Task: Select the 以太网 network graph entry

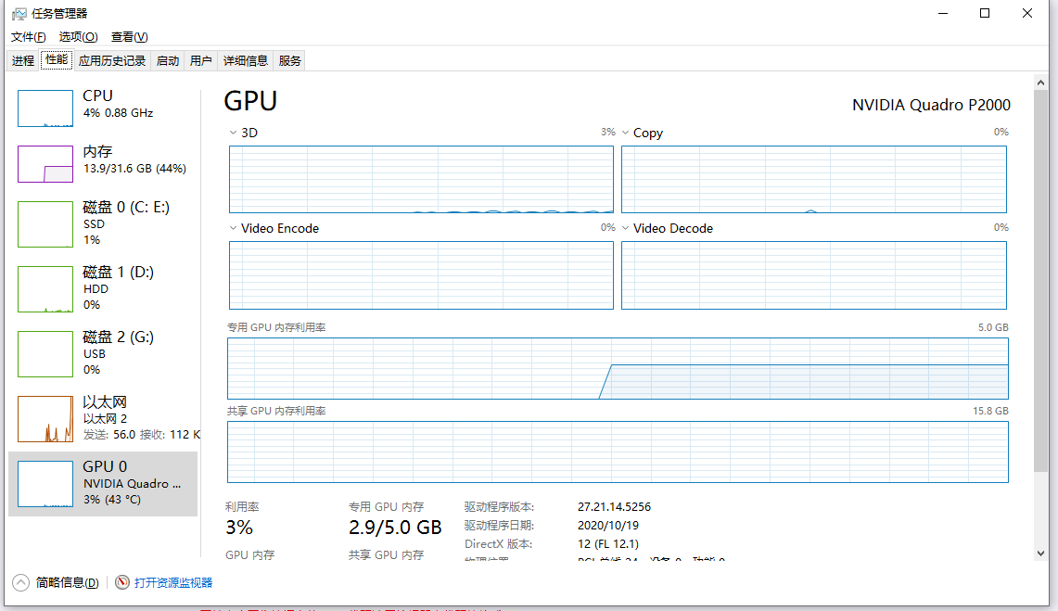Action: pos(103,417)
